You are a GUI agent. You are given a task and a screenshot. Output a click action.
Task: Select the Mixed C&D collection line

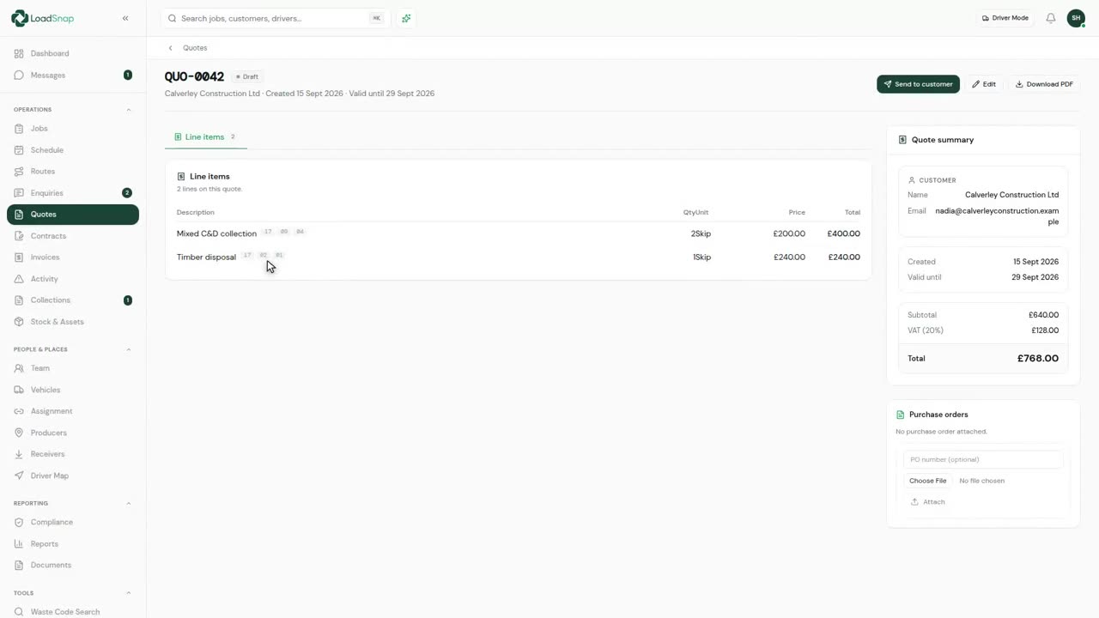[x=519, y=233]
